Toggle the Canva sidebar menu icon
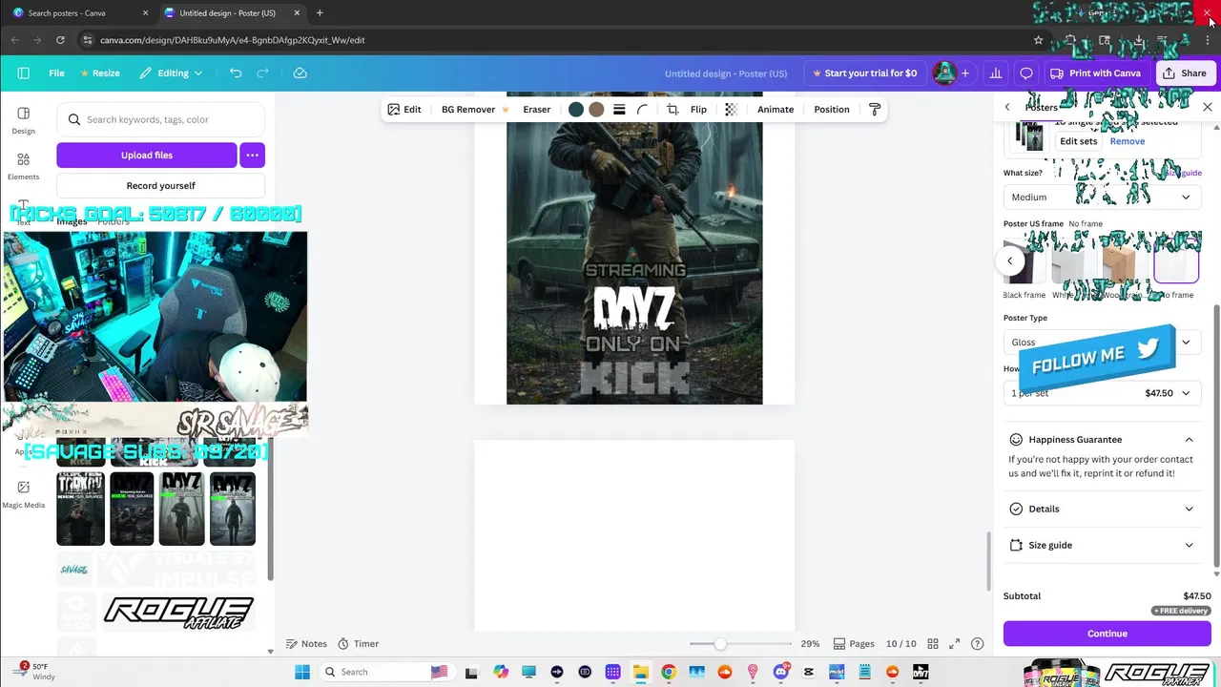1221x687 pixels. [x=24, y=73]
